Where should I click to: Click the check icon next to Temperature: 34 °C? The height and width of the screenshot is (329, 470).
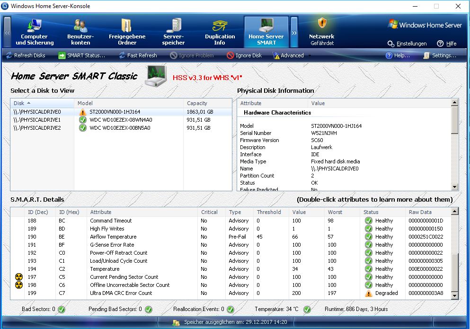tap(307, 310)
